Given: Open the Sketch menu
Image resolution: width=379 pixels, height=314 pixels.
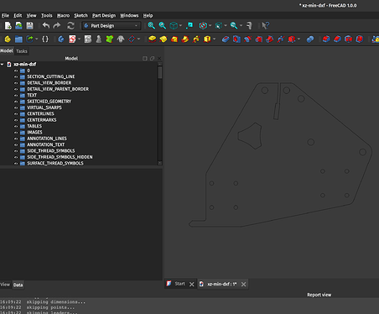Looking at the screenshot, I should 80,15.
